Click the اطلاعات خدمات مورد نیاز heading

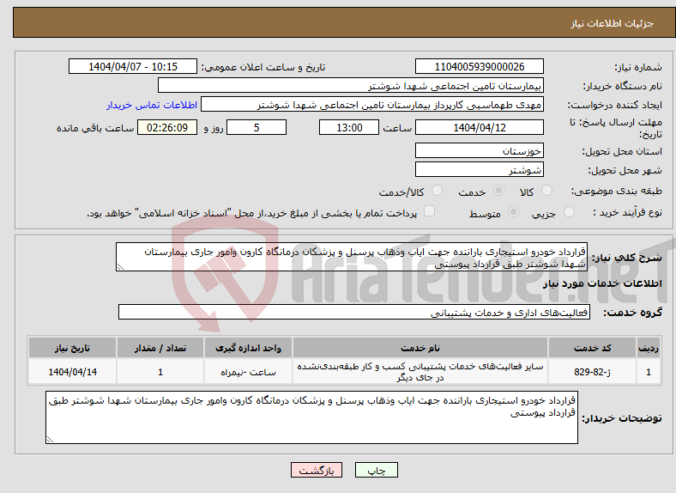coord(602,283)
